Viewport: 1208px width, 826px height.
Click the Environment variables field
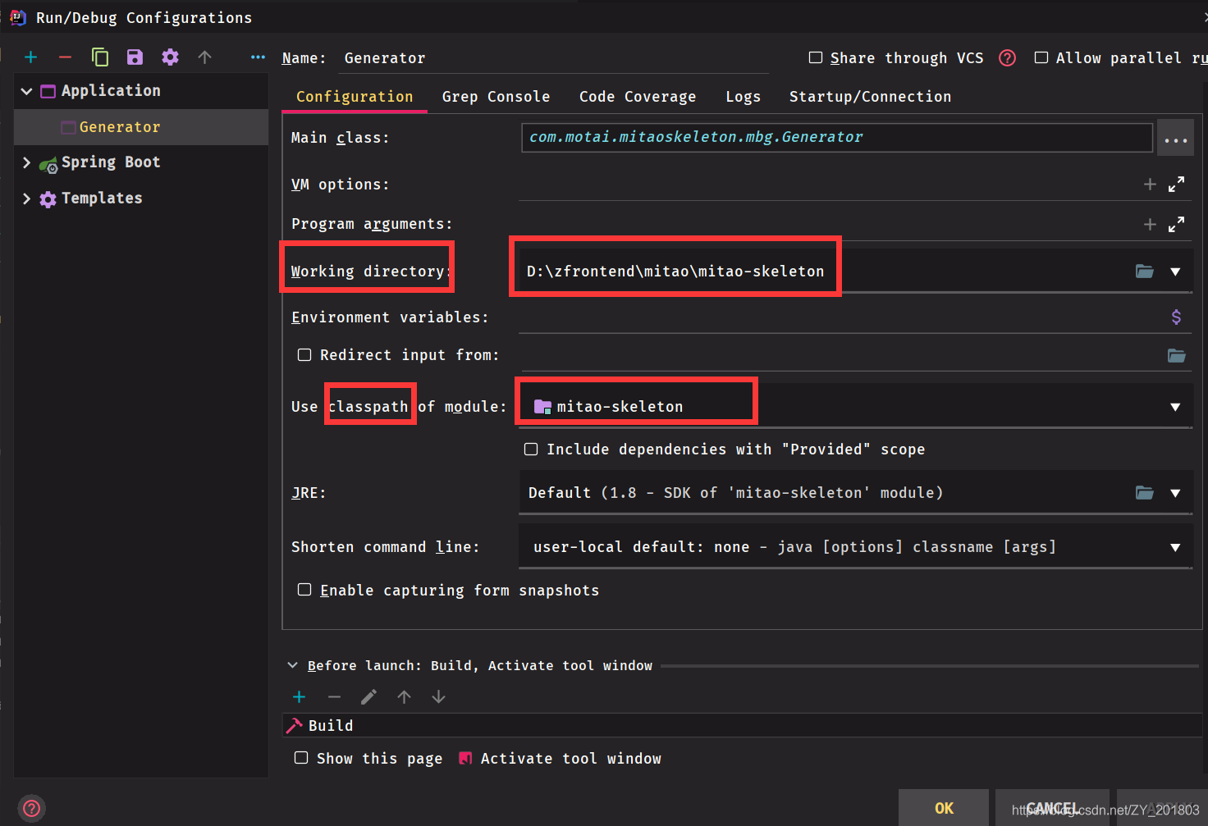840,317
